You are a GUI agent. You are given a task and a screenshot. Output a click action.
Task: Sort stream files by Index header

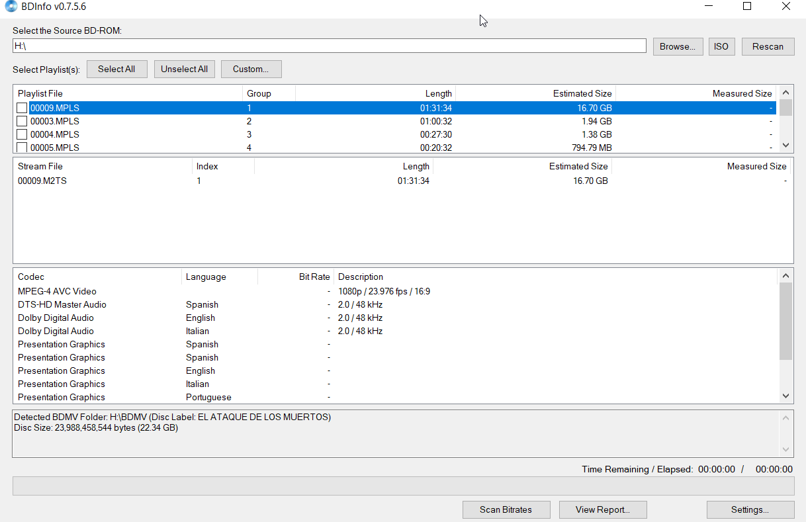223,166
